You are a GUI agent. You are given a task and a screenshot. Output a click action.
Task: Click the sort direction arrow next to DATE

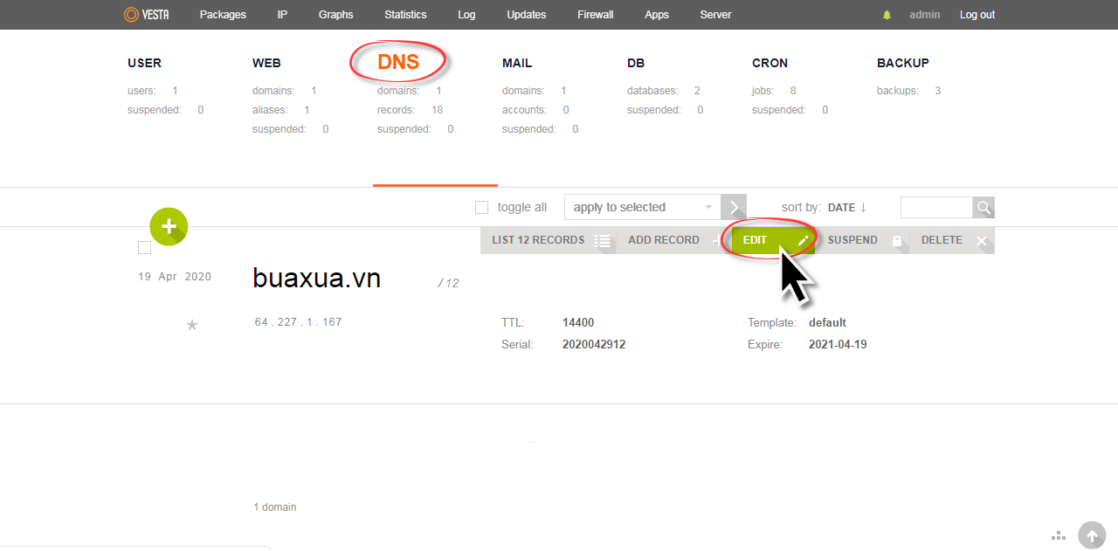coord(863,207)
